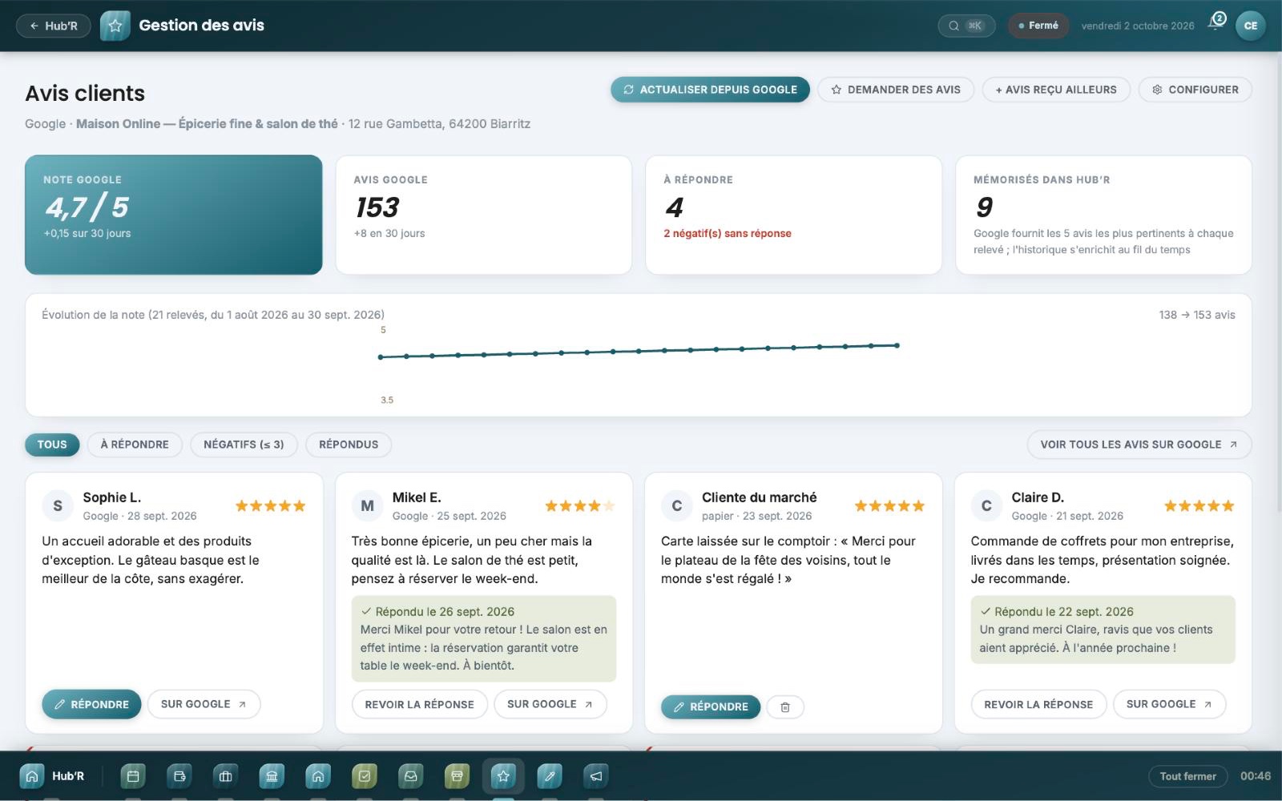Click the Mémorisés dans Hub'R card
This screenshot has height=801, width=1282.
pos(1103,215)
